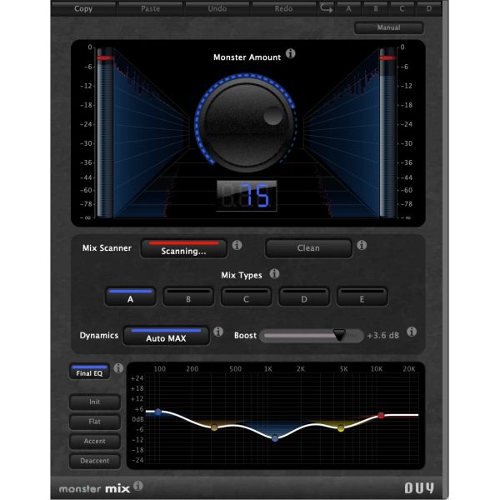Select preset slot B in top toolbar
This screenshot has width=500, height=500.
coord(376,8)
